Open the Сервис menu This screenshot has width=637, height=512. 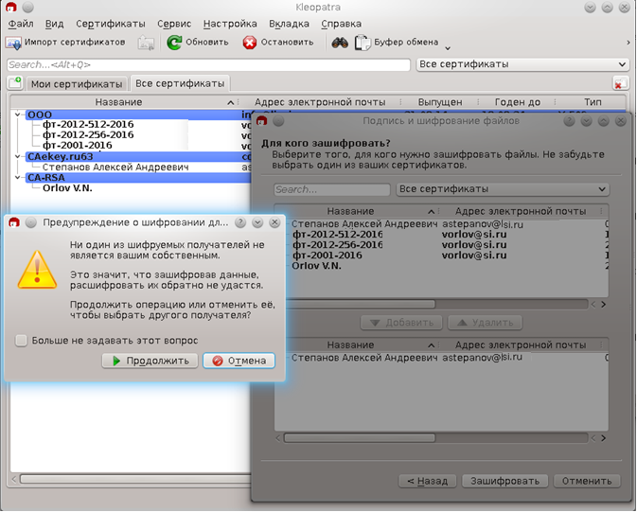pyautogui.click(x=174, y=24)
